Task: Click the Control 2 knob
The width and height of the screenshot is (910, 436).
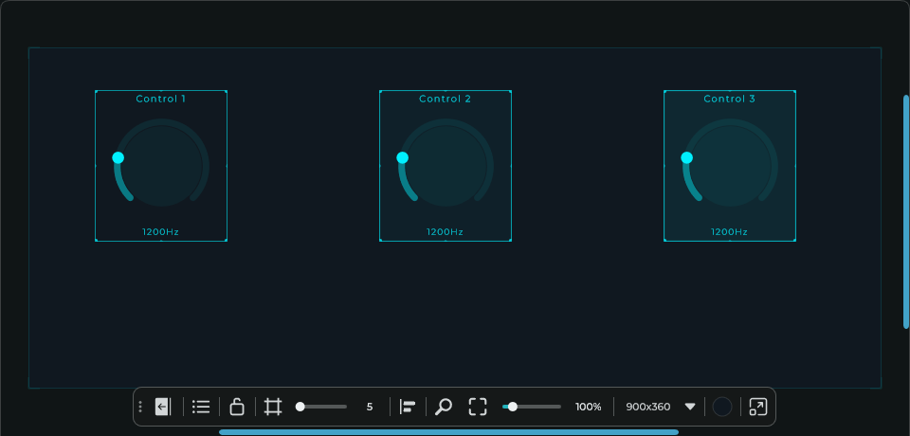Action: click(x=446, y=166)
